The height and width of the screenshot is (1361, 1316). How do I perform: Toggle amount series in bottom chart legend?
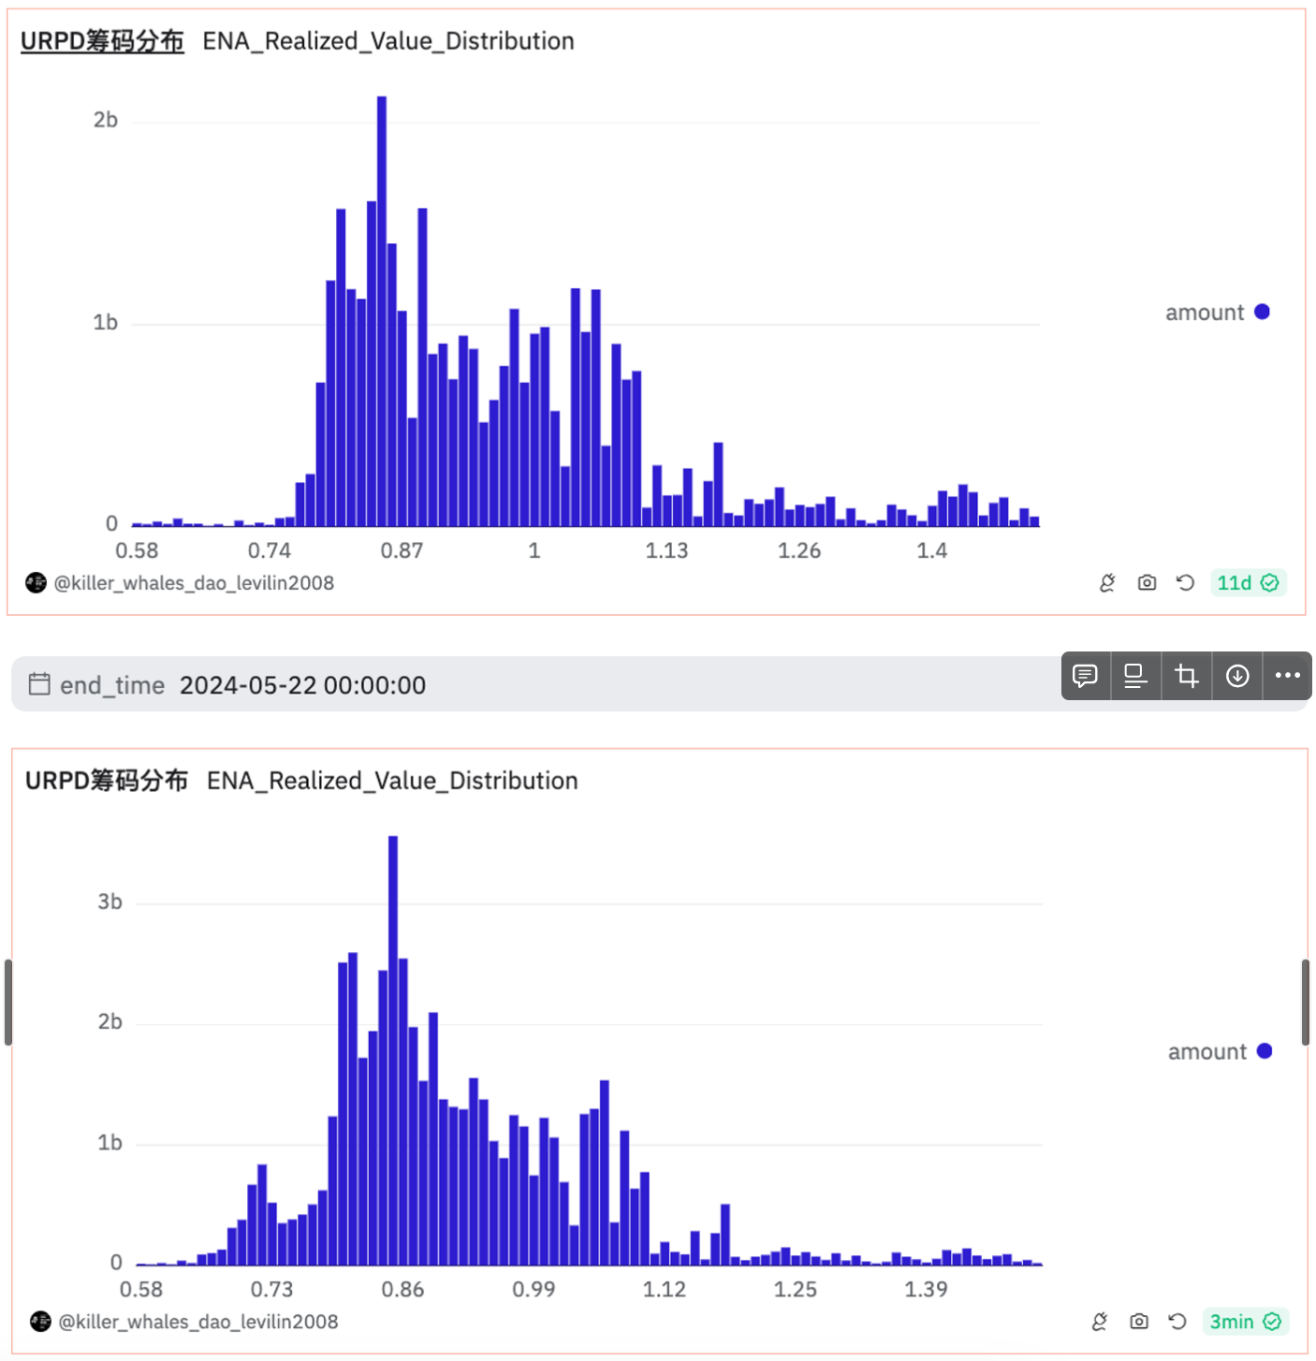[x=1220, y=1052]
